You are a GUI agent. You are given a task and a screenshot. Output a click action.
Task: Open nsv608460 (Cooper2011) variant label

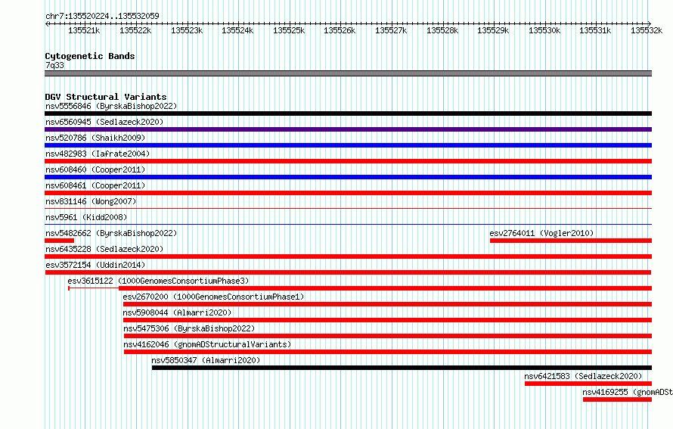click(95, 169)
